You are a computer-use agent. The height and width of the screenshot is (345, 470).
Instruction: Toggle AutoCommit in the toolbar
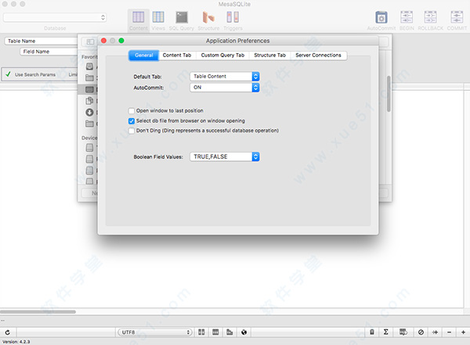click(381, 17)
